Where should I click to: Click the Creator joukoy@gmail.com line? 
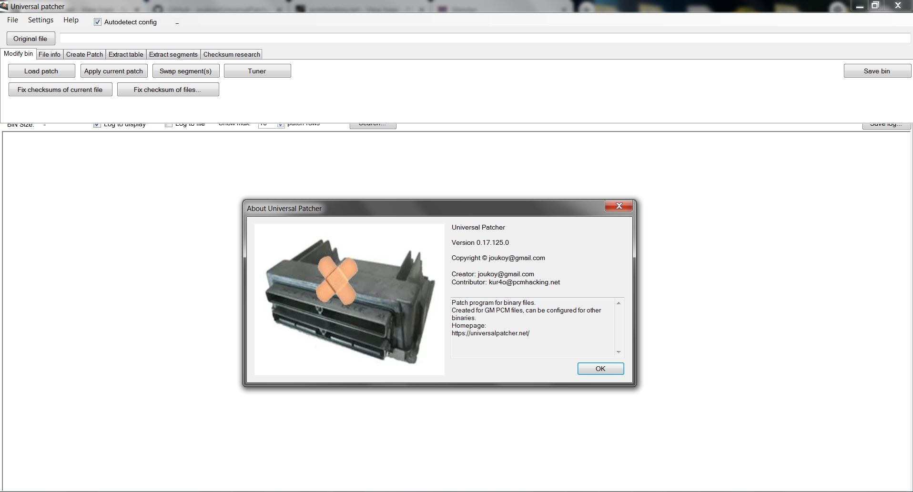(493, 274)
